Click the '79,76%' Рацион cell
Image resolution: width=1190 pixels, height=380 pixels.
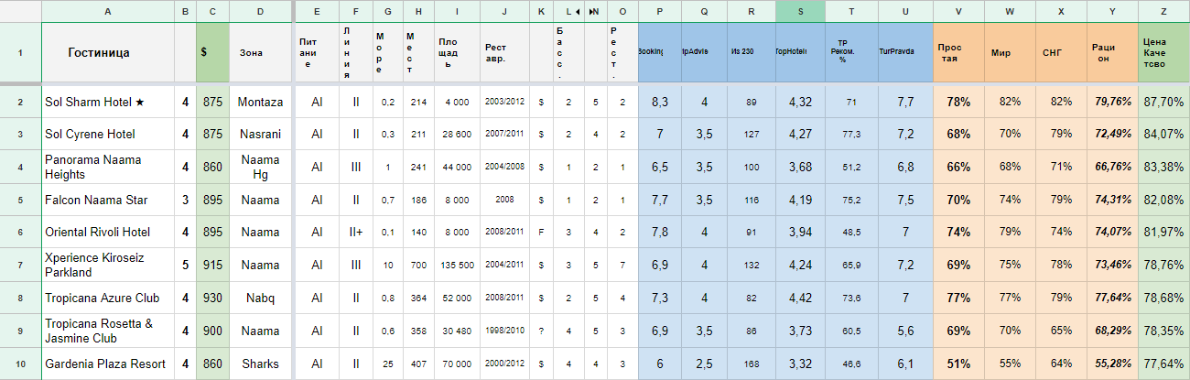point(1112,102)
